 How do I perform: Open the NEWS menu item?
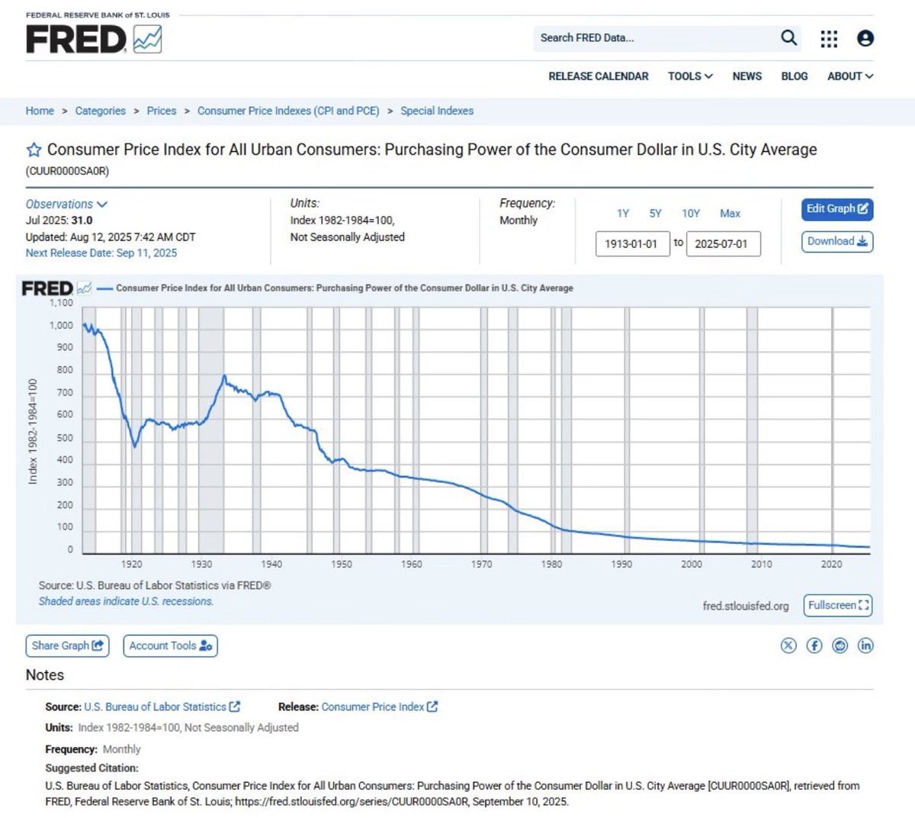coord(747,76)
